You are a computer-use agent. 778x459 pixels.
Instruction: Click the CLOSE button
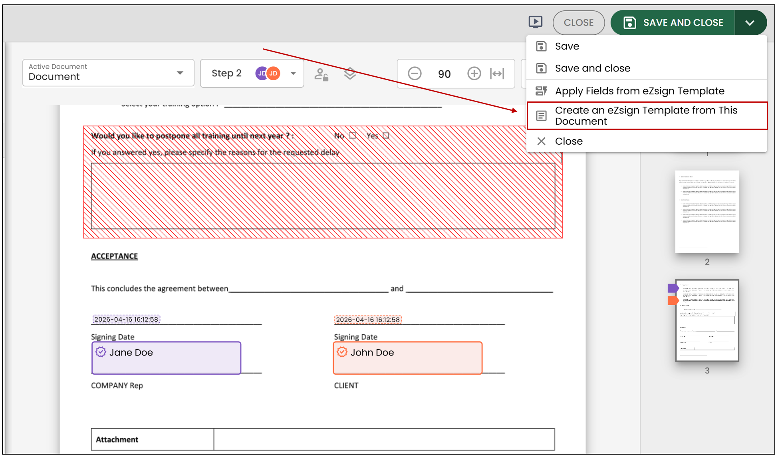[x=579, y=23]
